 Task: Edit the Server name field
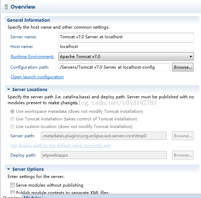point(126,37)
